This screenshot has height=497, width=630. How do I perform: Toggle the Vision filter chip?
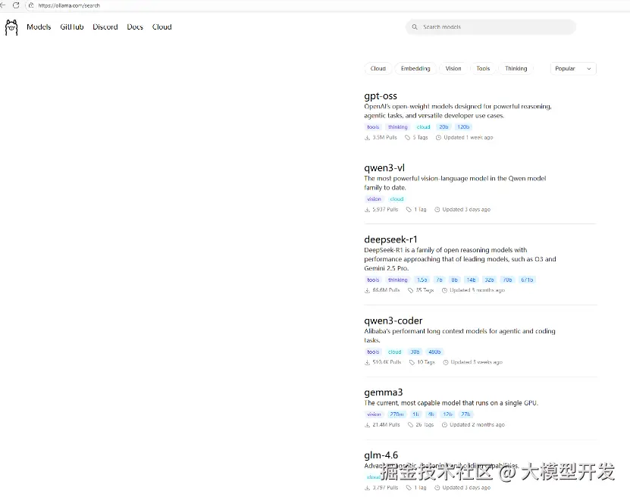tap(453, 69)
